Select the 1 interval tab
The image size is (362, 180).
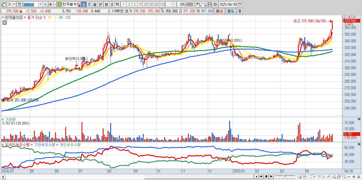123,4
